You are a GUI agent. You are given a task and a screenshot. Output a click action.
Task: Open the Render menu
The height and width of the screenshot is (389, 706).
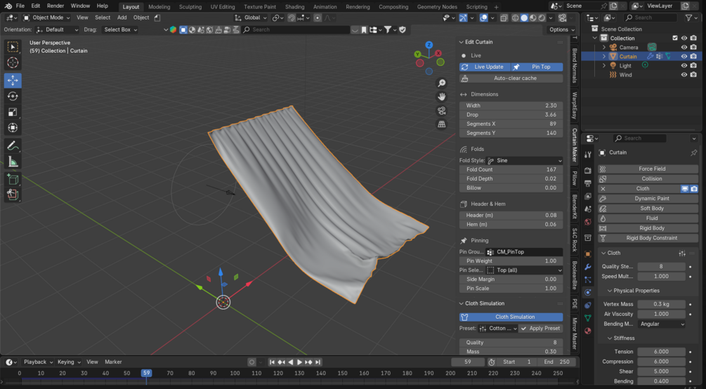coord(55,6)
